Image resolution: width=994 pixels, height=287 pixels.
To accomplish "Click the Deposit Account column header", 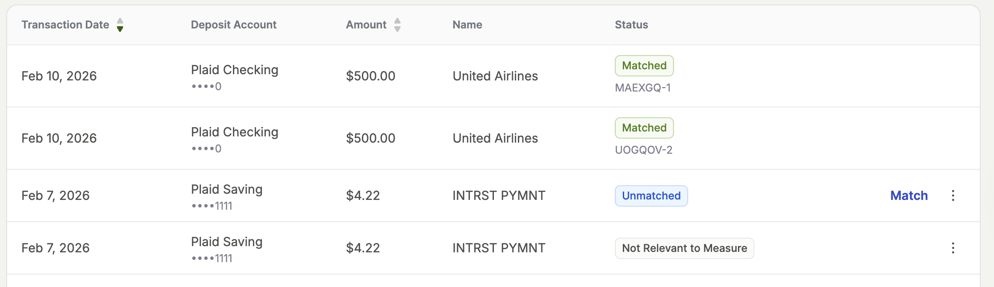I will coord(233,25).
